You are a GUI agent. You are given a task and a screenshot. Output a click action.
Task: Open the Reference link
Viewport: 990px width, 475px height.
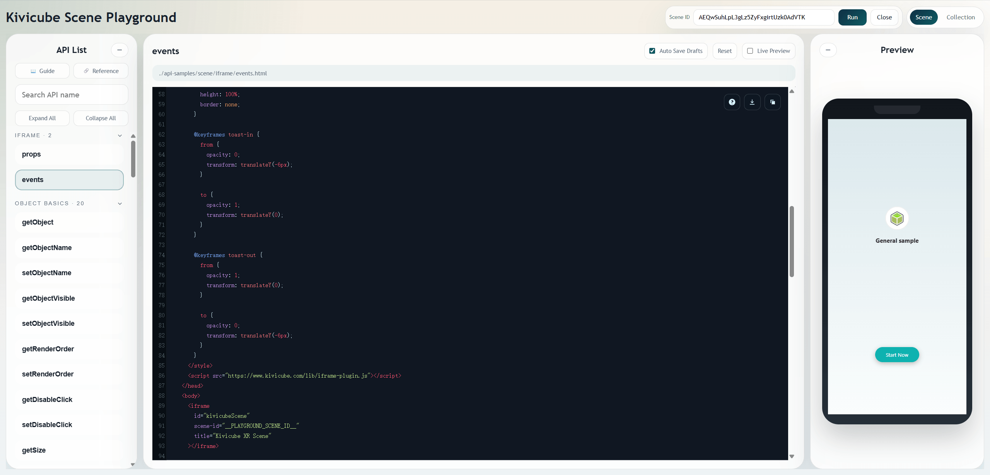click(x=101, y=71)
